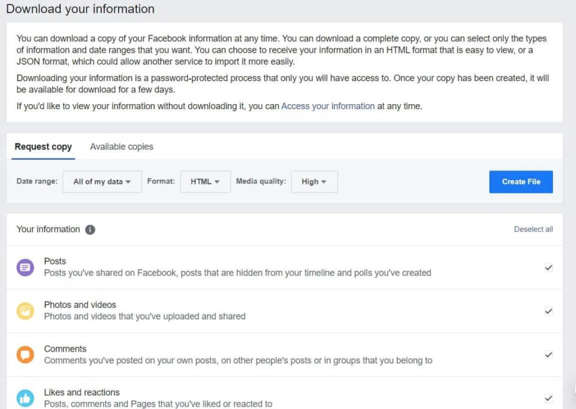Viewport: 576px width, 409px height.
Task: Click the Pages you've liked description text
Action: 158,404
